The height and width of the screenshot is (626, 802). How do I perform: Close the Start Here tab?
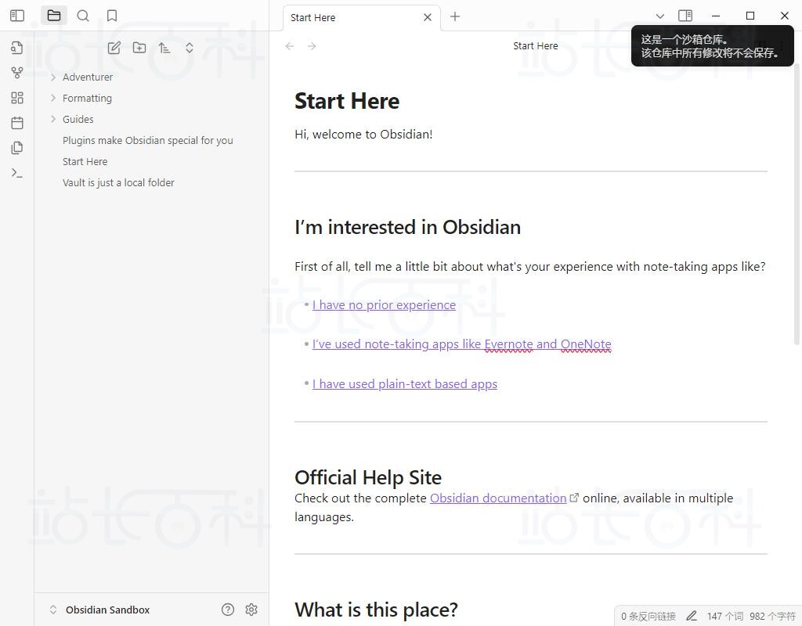[x=428, y=17]
